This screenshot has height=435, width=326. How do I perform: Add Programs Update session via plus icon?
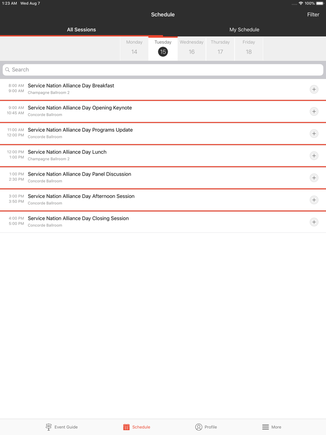click(314, 134)
